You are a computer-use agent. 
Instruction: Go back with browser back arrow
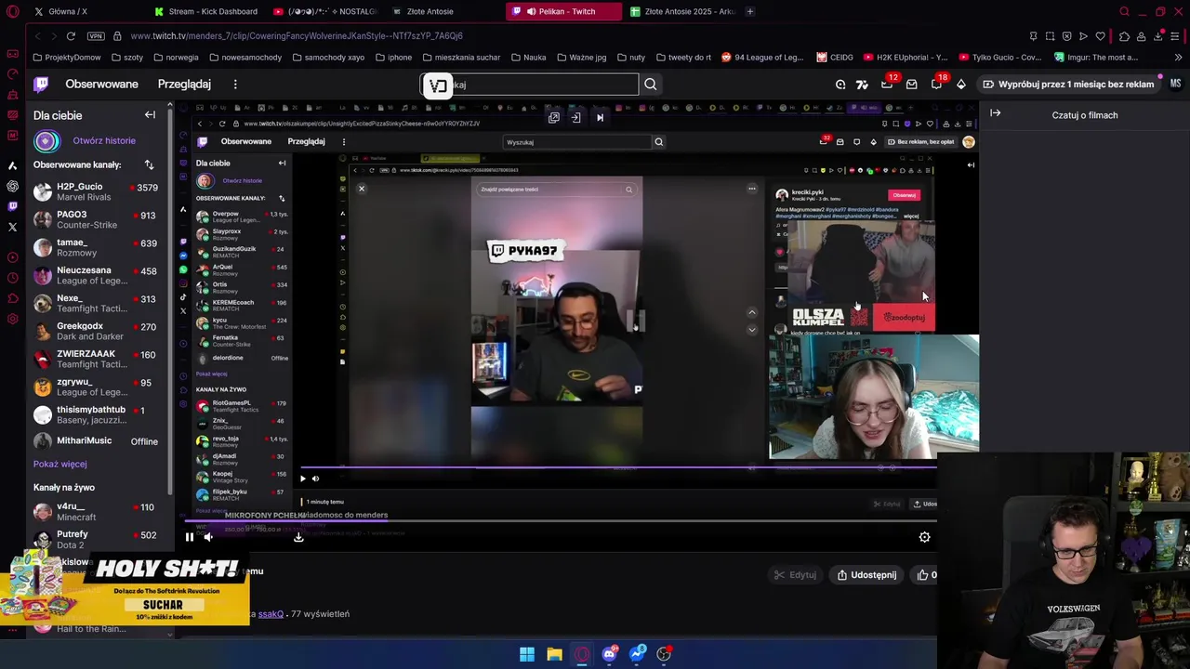pos(37,36)
